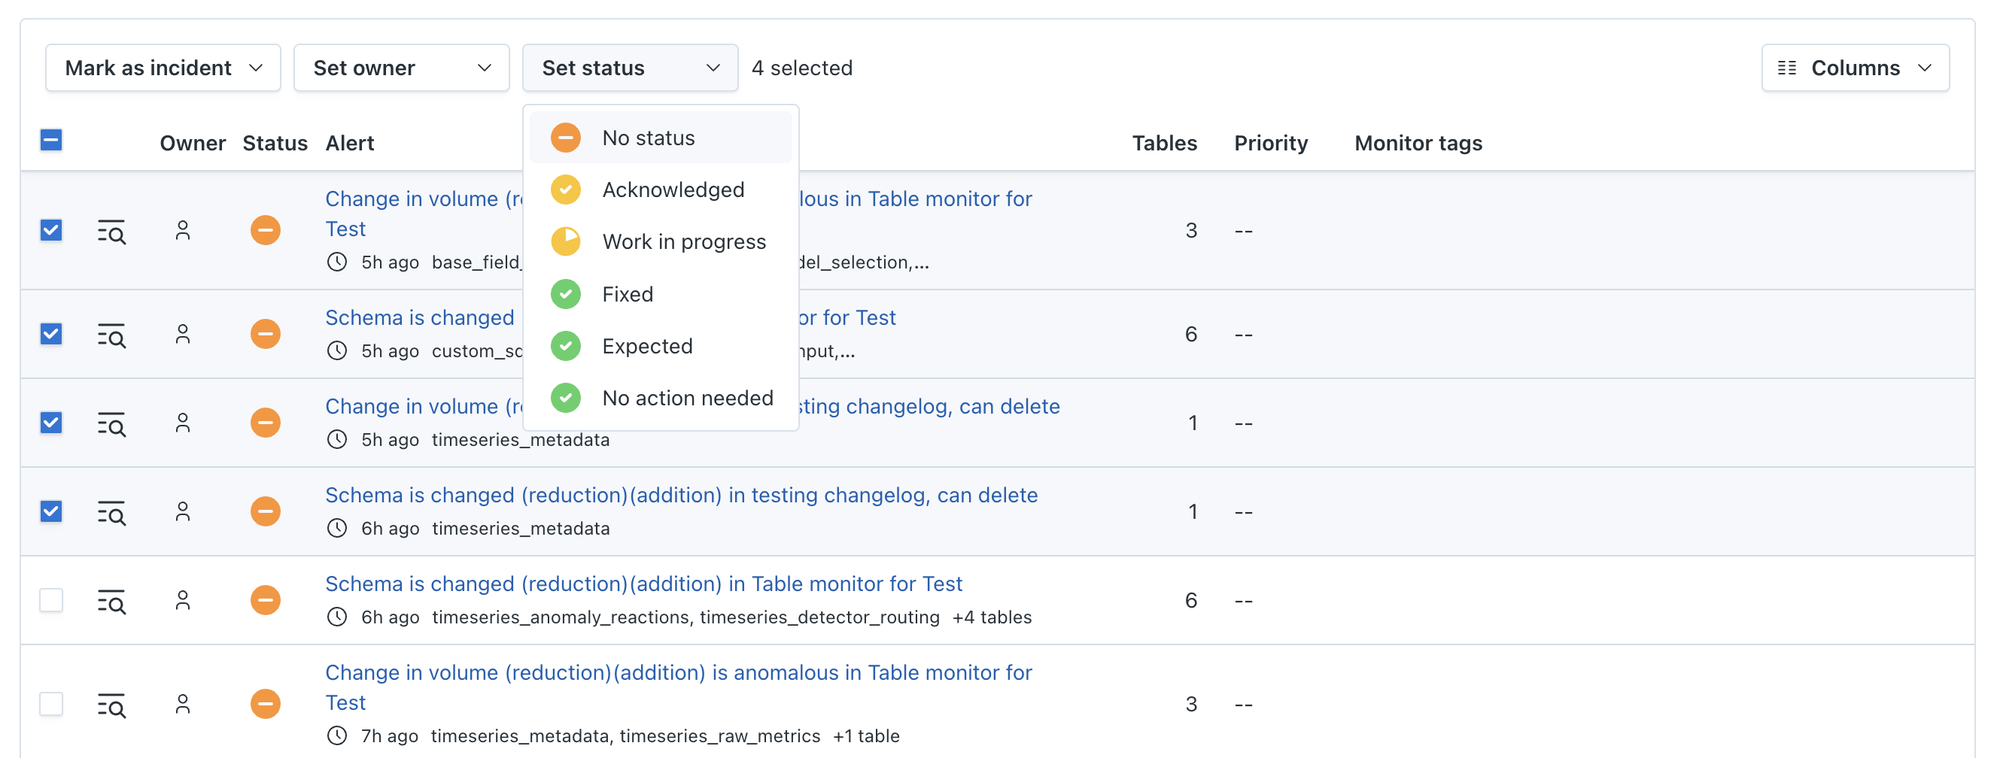Image resolution: width=1997 pixels, height=758 pixels.
Task: Open the Mark as incident dropdown
Action: [x=163, y=68]
